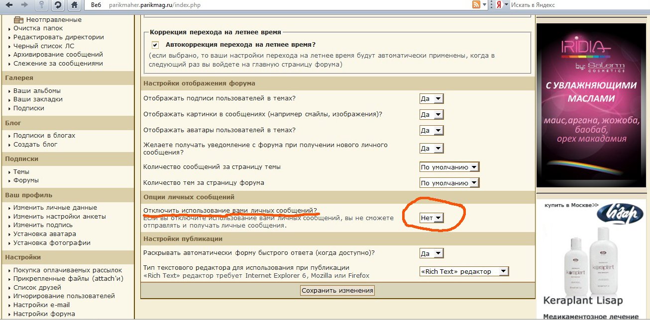Image resolution: width=650 pixels, height=320 pixels.
Task: Open Ваши альбомы in Галерея
Action: point(37,90)
